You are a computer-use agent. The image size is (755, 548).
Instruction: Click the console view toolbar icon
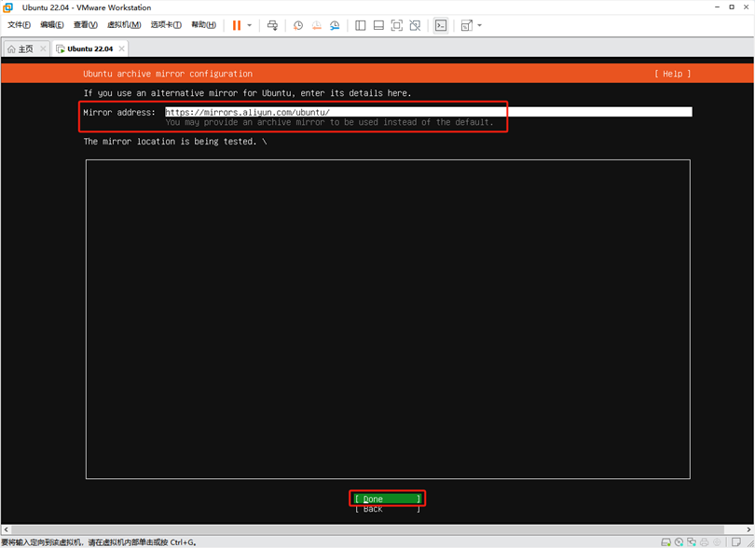[441, 25]
